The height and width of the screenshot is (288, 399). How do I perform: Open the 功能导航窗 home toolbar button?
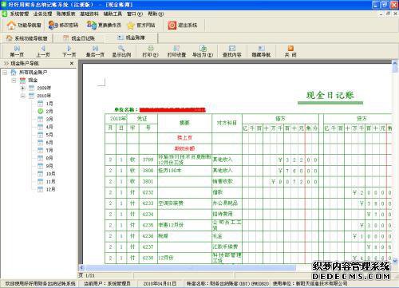pyautogui.click(x=24, y=26)
